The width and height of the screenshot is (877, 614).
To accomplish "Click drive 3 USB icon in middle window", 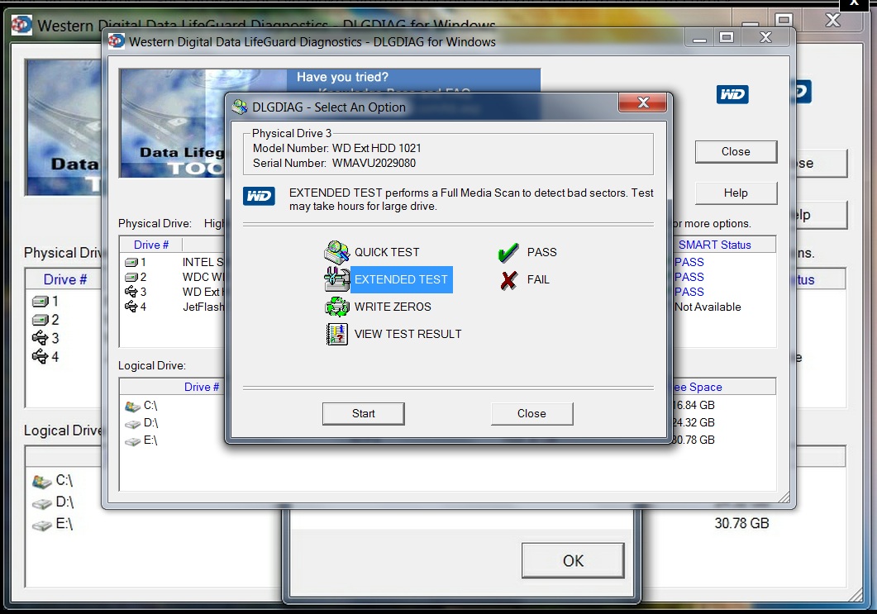I will 131,292.
